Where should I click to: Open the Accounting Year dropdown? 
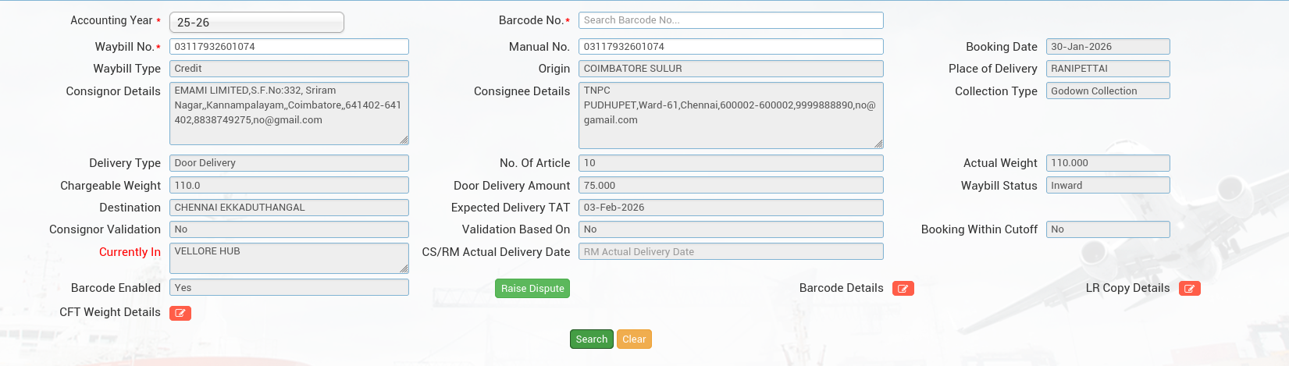256,23
